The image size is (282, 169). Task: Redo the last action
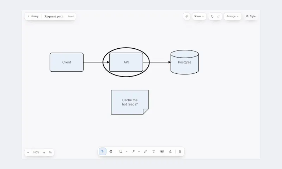(x=218, y=16)
